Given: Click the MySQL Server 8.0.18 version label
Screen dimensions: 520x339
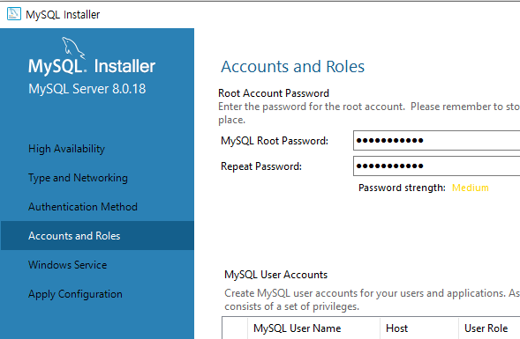Looking at the screenshot, I should coord(87,89).
